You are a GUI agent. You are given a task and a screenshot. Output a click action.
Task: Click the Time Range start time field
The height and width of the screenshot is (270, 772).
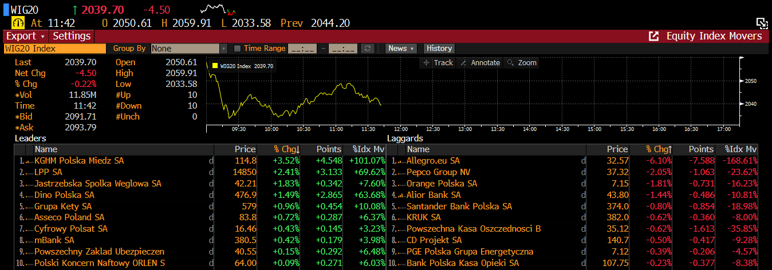(302, 49)
